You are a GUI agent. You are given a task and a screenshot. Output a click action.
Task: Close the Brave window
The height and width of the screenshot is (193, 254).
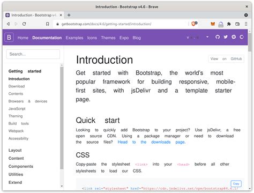tap(246, 6)
